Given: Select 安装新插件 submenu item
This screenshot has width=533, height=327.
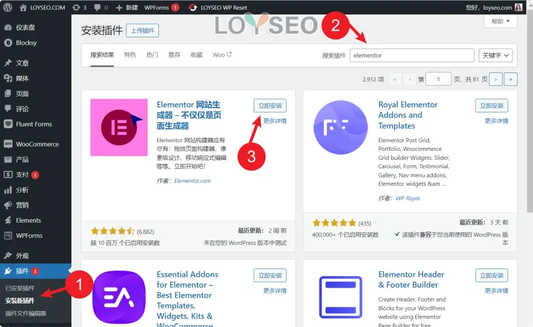Looking at the screenshot, I should pos(20,301).
